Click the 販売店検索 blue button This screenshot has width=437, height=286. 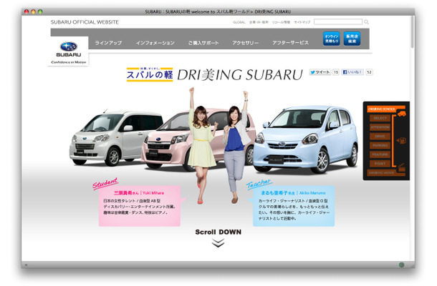[x=352, y=39]
